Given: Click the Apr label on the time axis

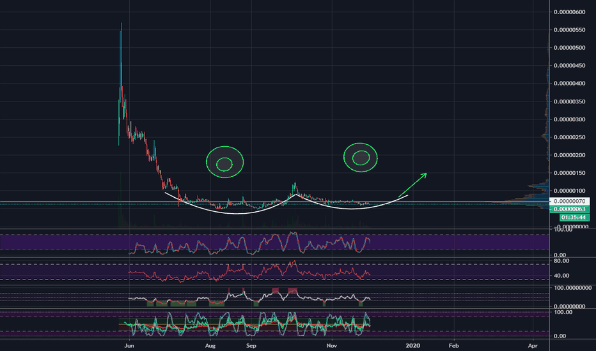Looking at the screenshot, I should click(533, 346).
